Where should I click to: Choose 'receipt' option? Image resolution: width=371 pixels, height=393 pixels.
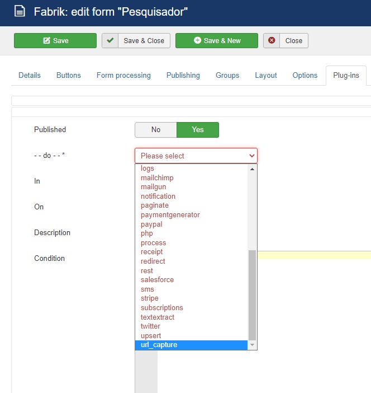[x=192, y=252]
